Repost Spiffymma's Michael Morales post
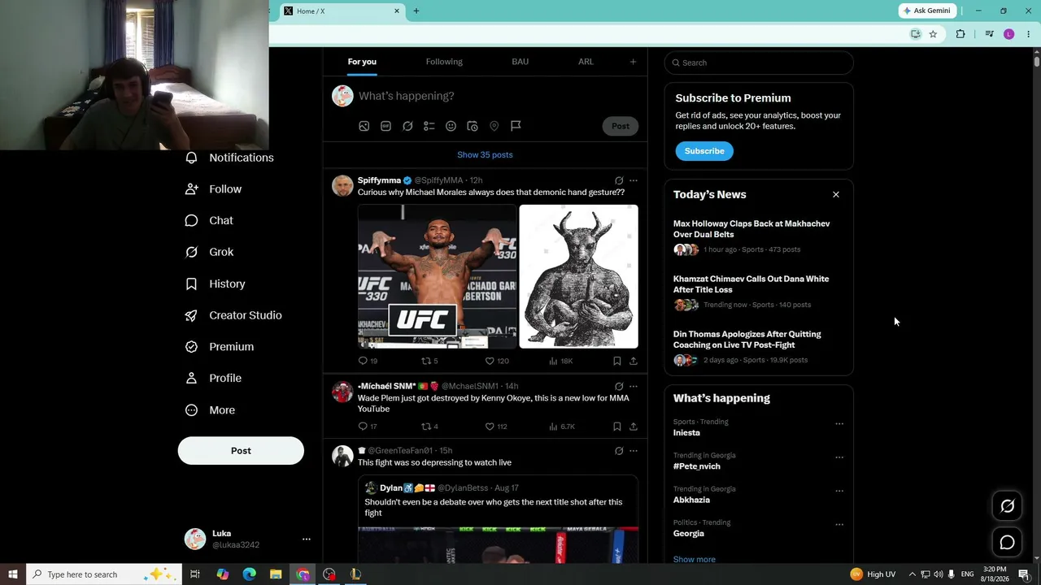 (x=429, y=361)
